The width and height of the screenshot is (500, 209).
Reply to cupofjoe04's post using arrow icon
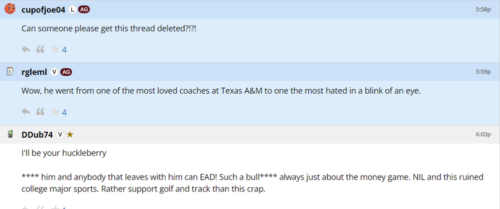tap(26, 49)
